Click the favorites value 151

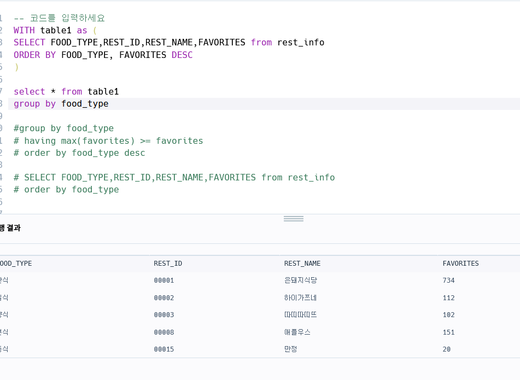(448, 332)
